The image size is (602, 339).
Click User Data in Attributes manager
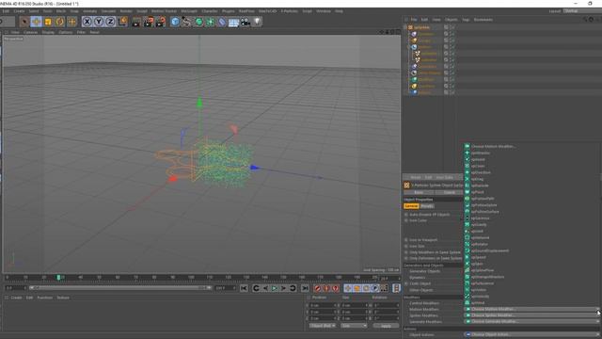445,178
